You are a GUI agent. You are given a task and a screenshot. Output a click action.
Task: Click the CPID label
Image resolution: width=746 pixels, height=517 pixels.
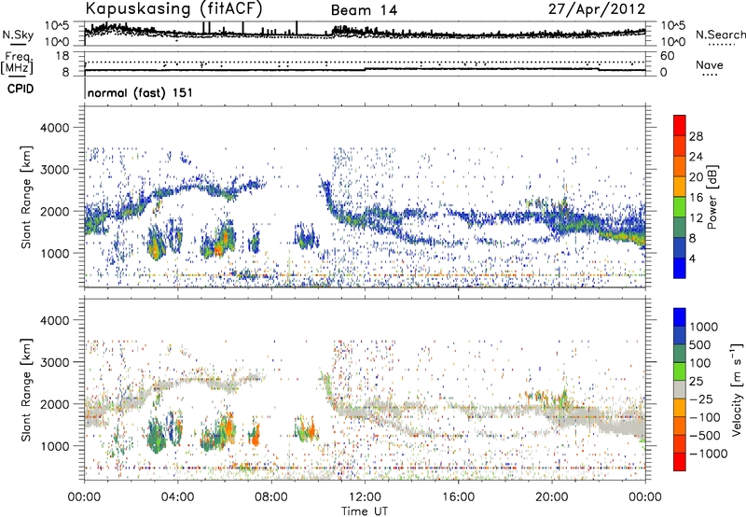21,89
